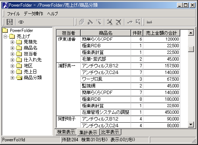Click the 伊東遥香 cell

coord(68,49)
